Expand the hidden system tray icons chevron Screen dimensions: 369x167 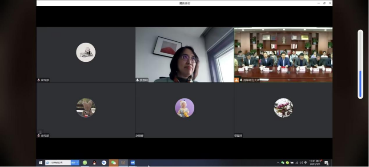coord(278,163)
